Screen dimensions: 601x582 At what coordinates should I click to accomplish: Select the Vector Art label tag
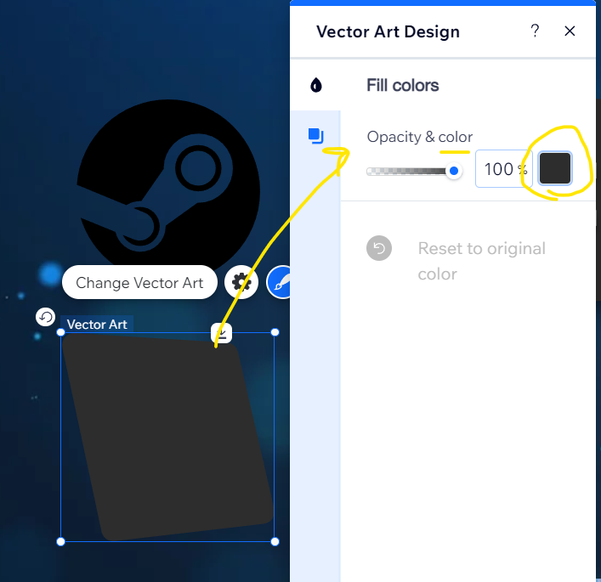point(97,325)
